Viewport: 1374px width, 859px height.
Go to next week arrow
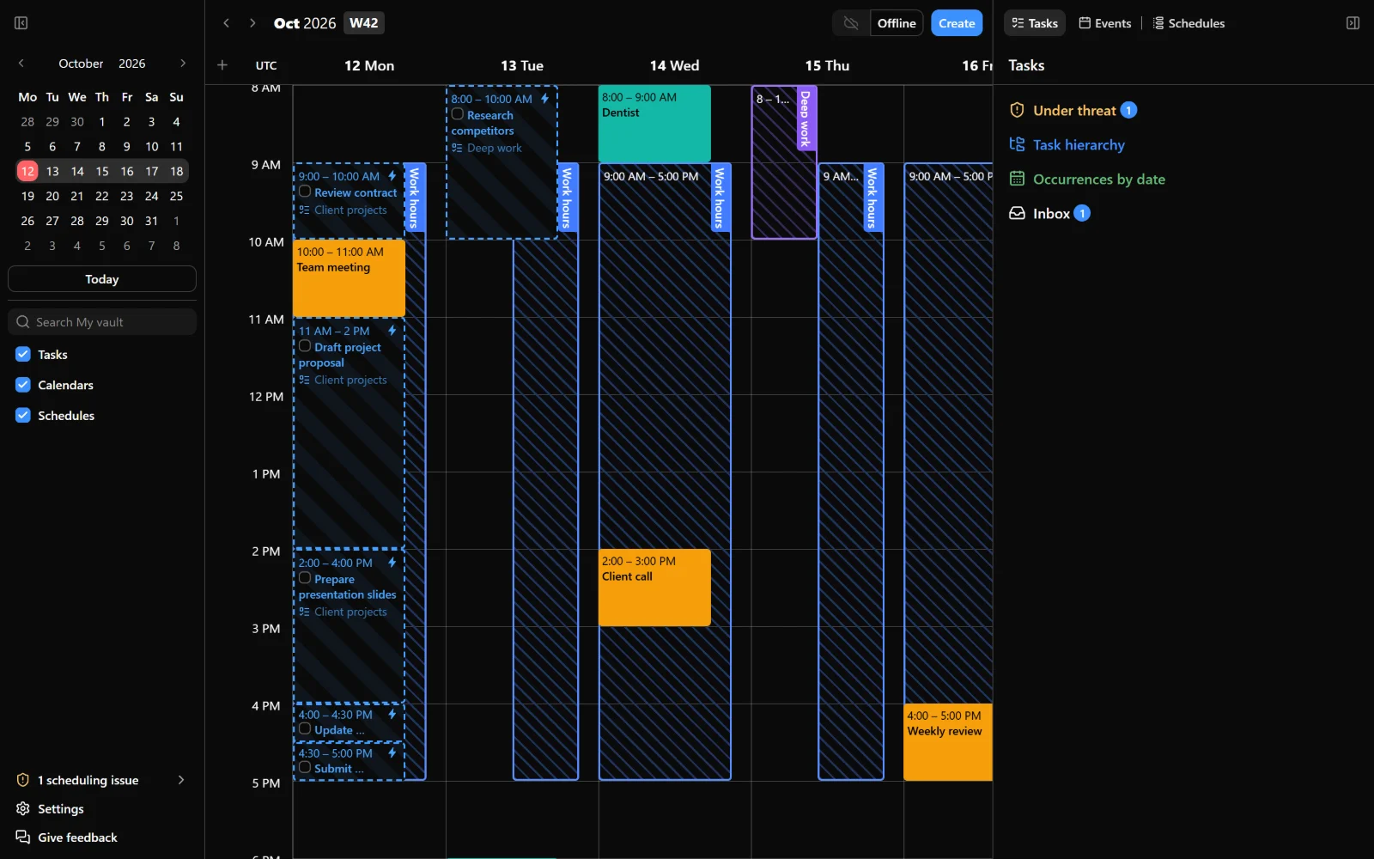(252, 23)
